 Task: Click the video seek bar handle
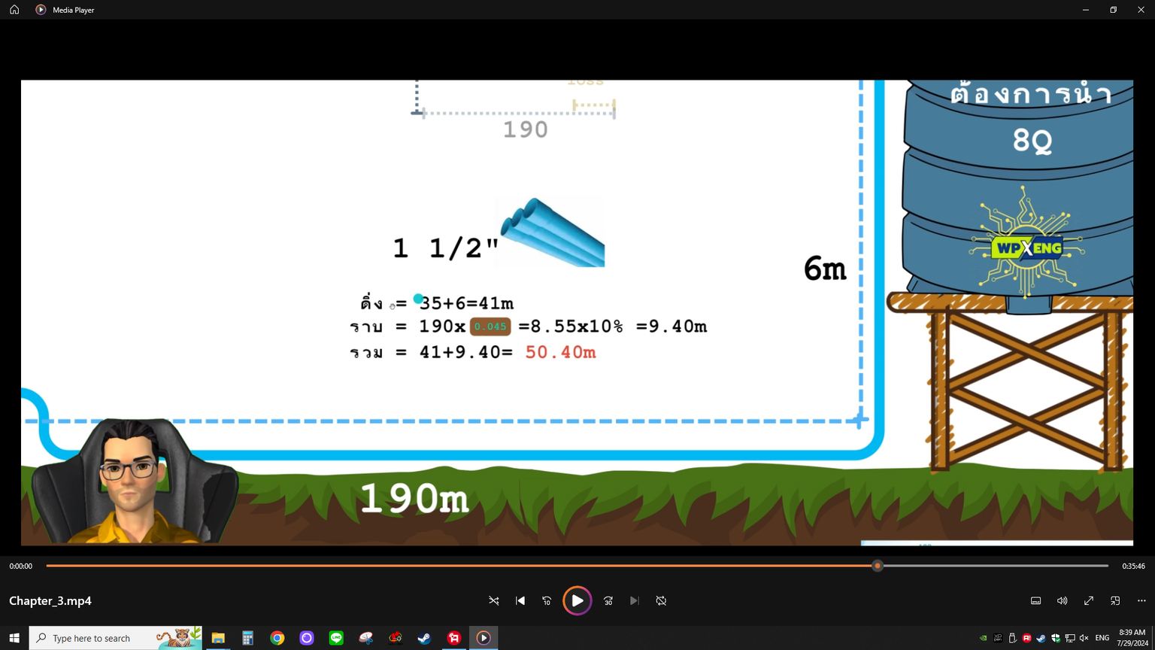tap(877, 566)
